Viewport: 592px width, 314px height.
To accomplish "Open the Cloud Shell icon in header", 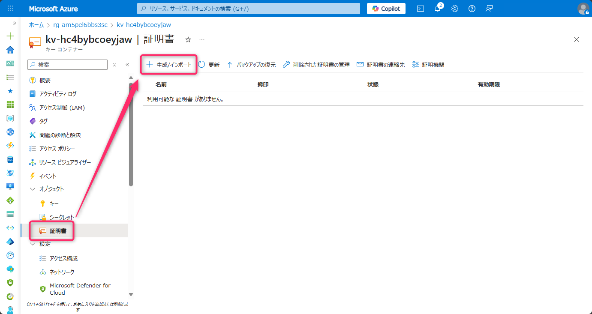I will point(421,9).
